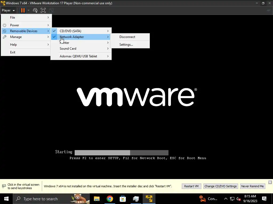Open the Sound Card submenu
This screenshot has height=204, width=273.
[x=81, y=49]
